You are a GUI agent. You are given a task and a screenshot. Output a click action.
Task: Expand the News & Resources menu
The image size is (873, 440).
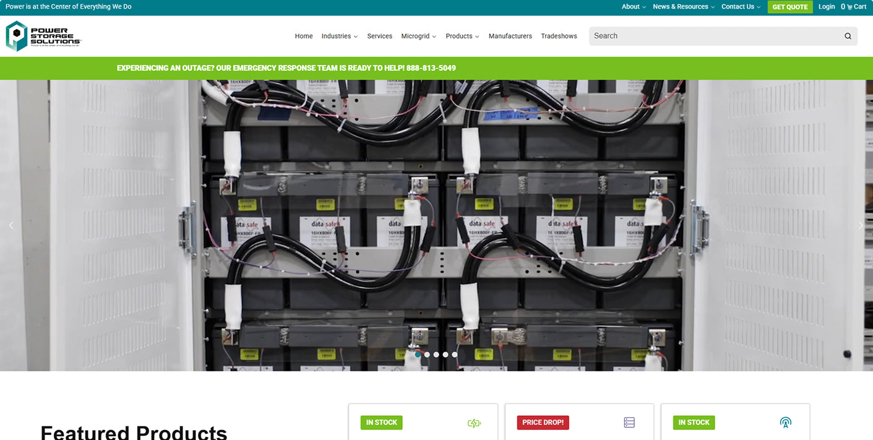coord(683,7)
